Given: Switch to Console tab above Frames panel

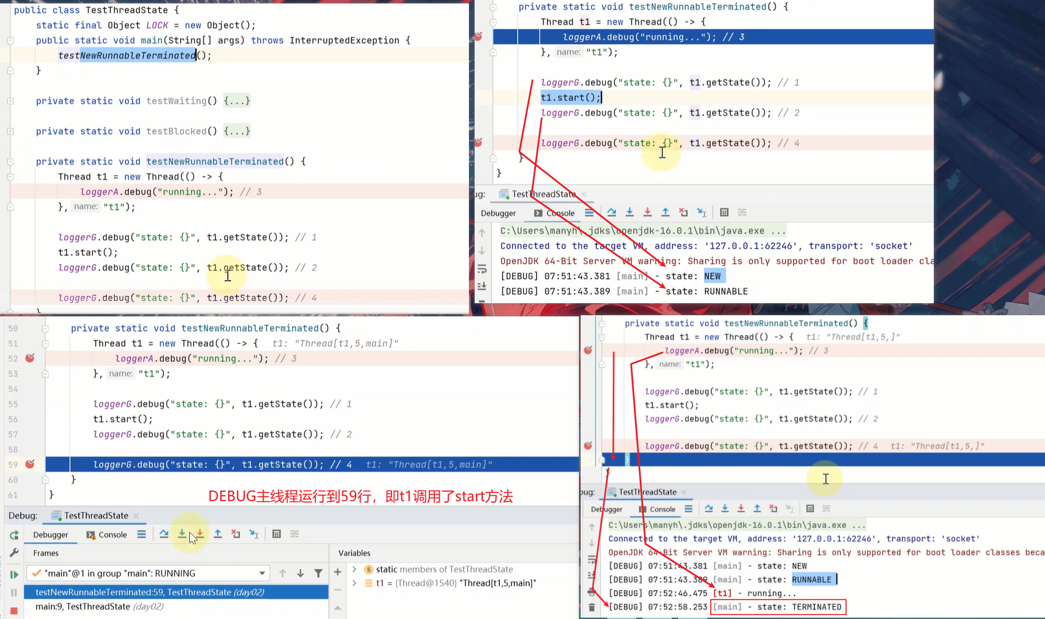Looking at the screenshot, I should click(x=107, y=535).
